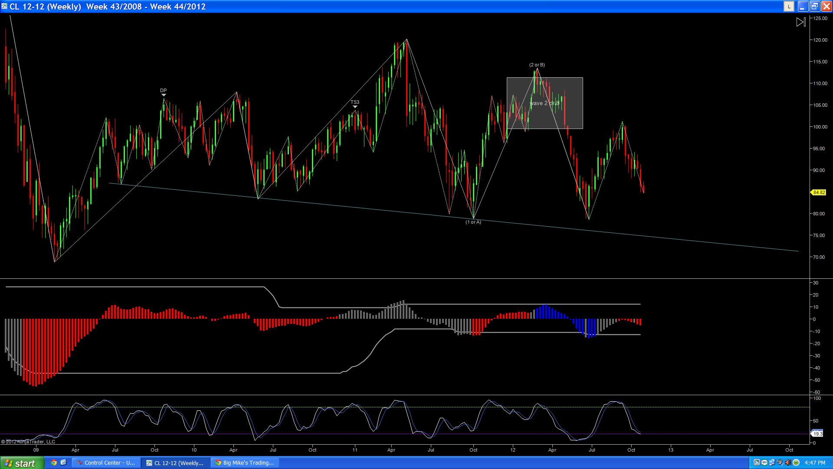Click the 125.00 price axis label
The height and width of the screenshot is (469, 833).
click(x=820, y=18)
